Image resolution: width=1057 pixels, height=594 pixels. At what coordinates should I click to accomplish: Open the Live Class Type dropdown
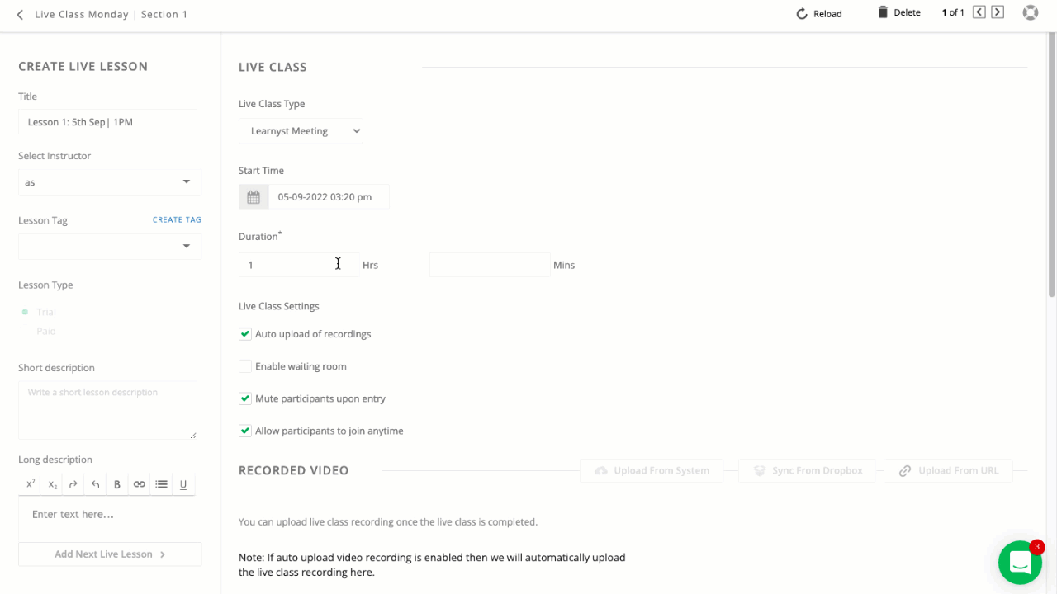pos(301,131)
